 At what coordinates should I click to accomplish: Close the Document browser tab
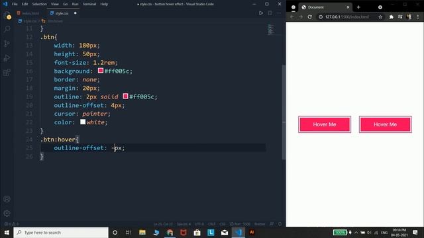point(348,7)
